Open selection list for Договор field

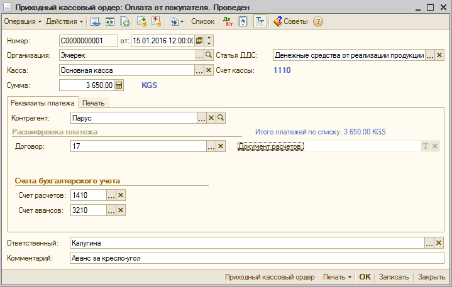click(x=211, y=146)
